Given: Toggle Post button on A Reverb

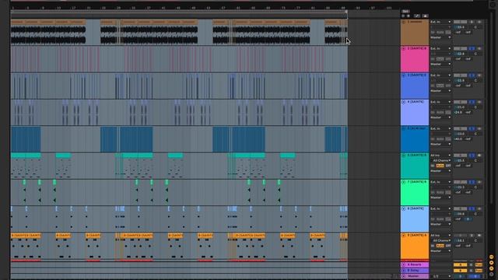Looking at the screenshot, I should (x=479, y=264).
